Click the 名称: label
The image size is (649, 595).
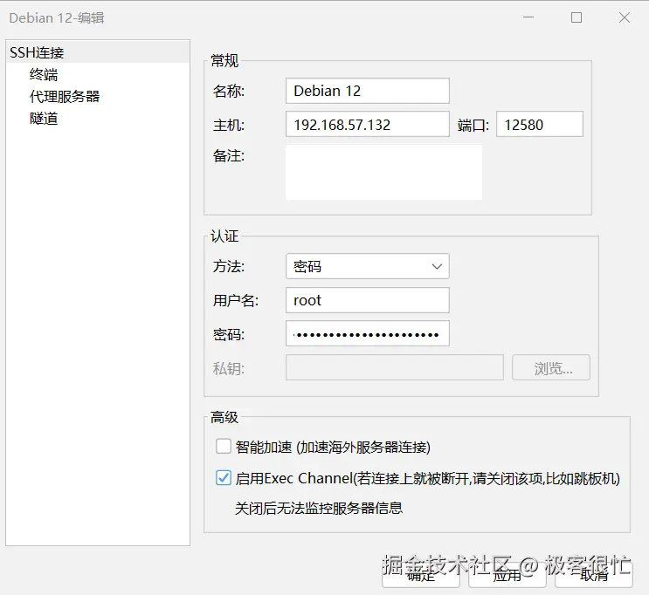[229, 91]
